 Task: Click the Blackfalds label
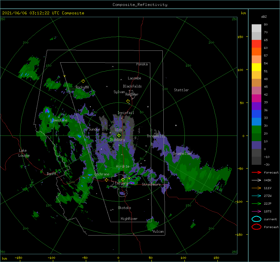(132, 86)
